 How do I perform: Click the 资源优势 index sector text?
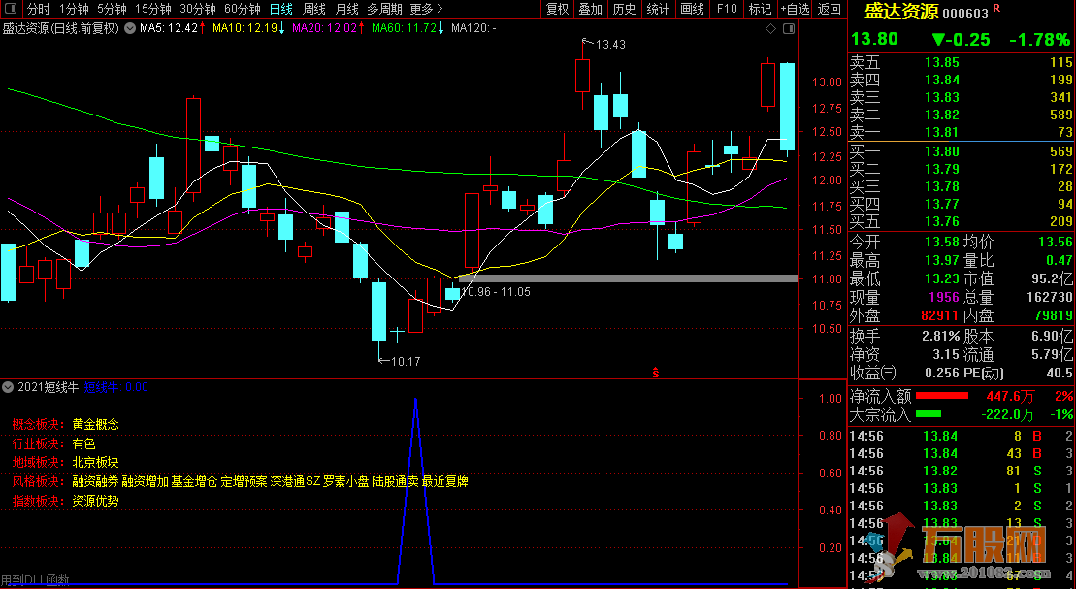[95, 501]
